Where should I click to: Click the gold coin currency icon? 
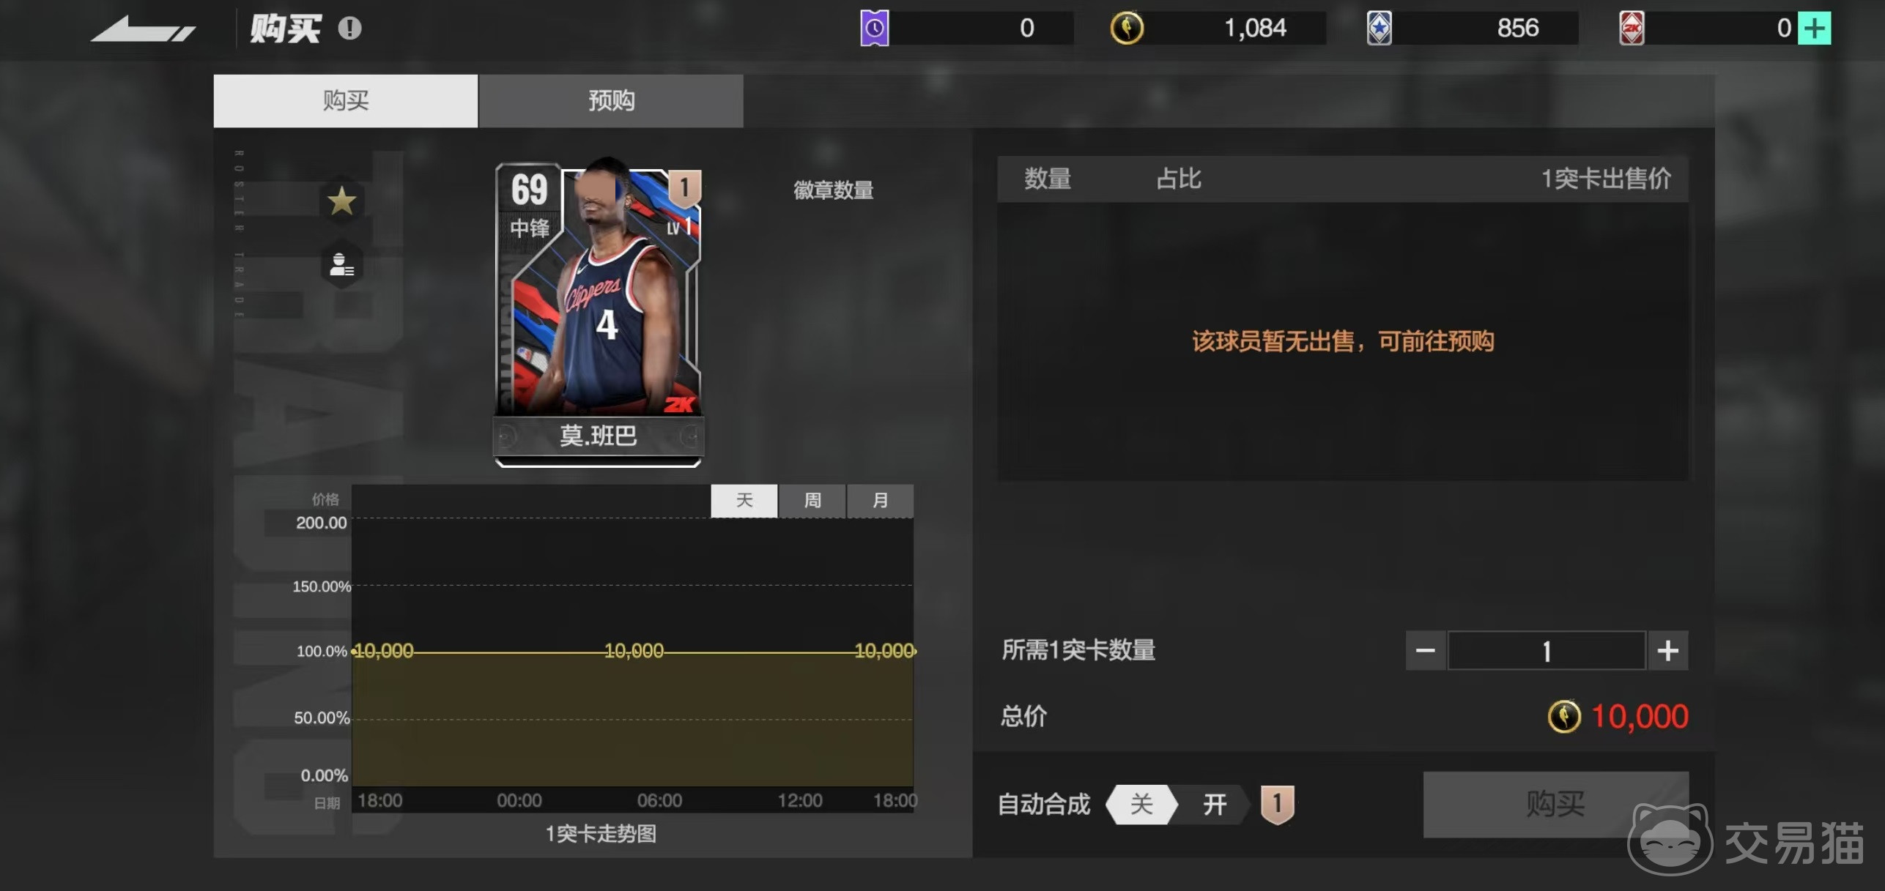point(1126,29)
